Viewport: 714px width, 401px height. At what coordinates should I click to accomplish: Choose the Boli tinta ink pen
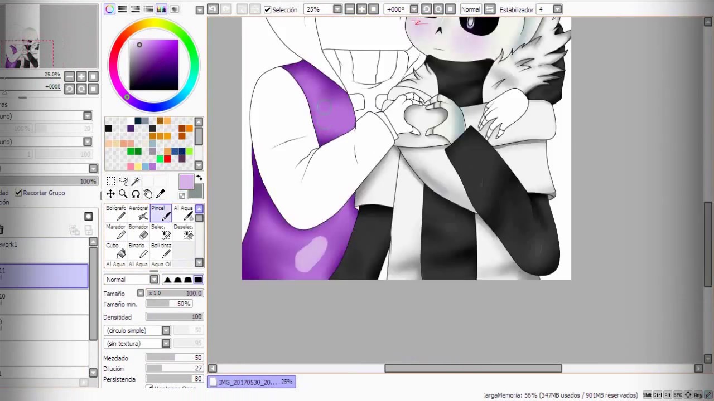pyautogui.click(x=161, y=250)
